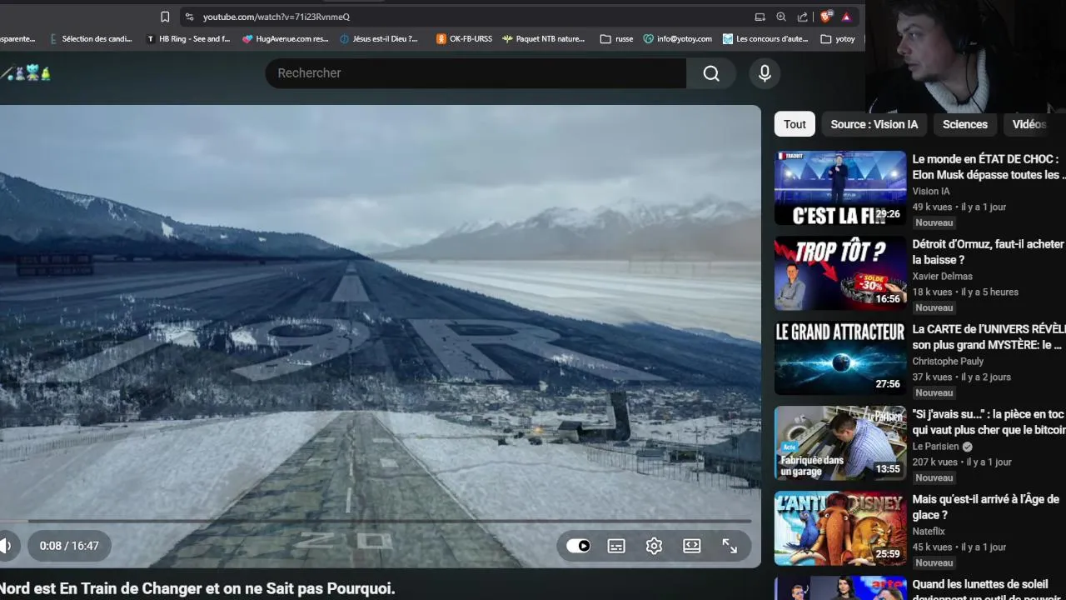Select the Sciences filter chip

[965, 124]
